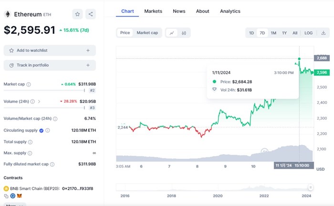The height and width of the screenshot is (206, 334).
Task: Switch to the Analytics tab
Action: [230, 11]
